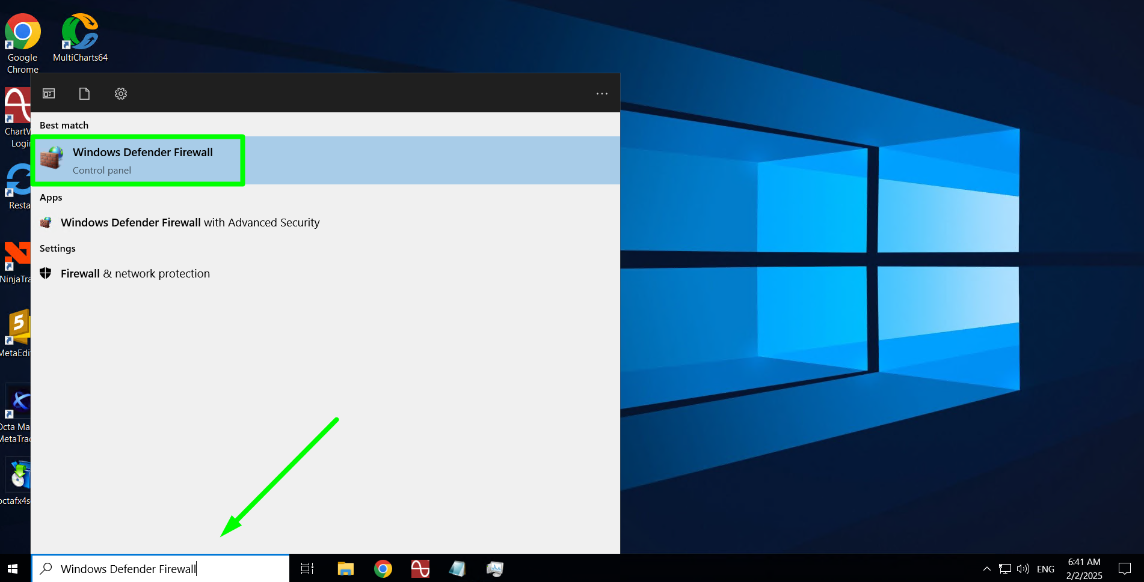Open Windows Defender Firewall with Advanced Security

190,223
